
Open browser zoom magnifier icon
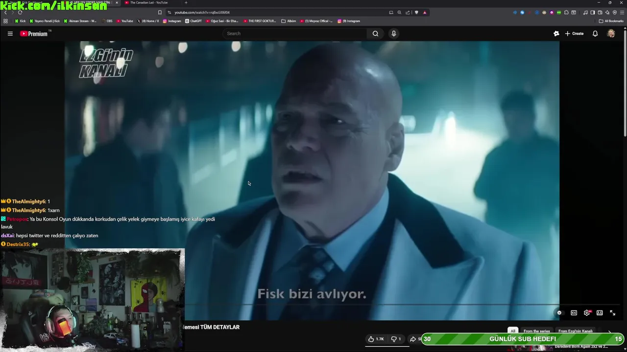399,12
